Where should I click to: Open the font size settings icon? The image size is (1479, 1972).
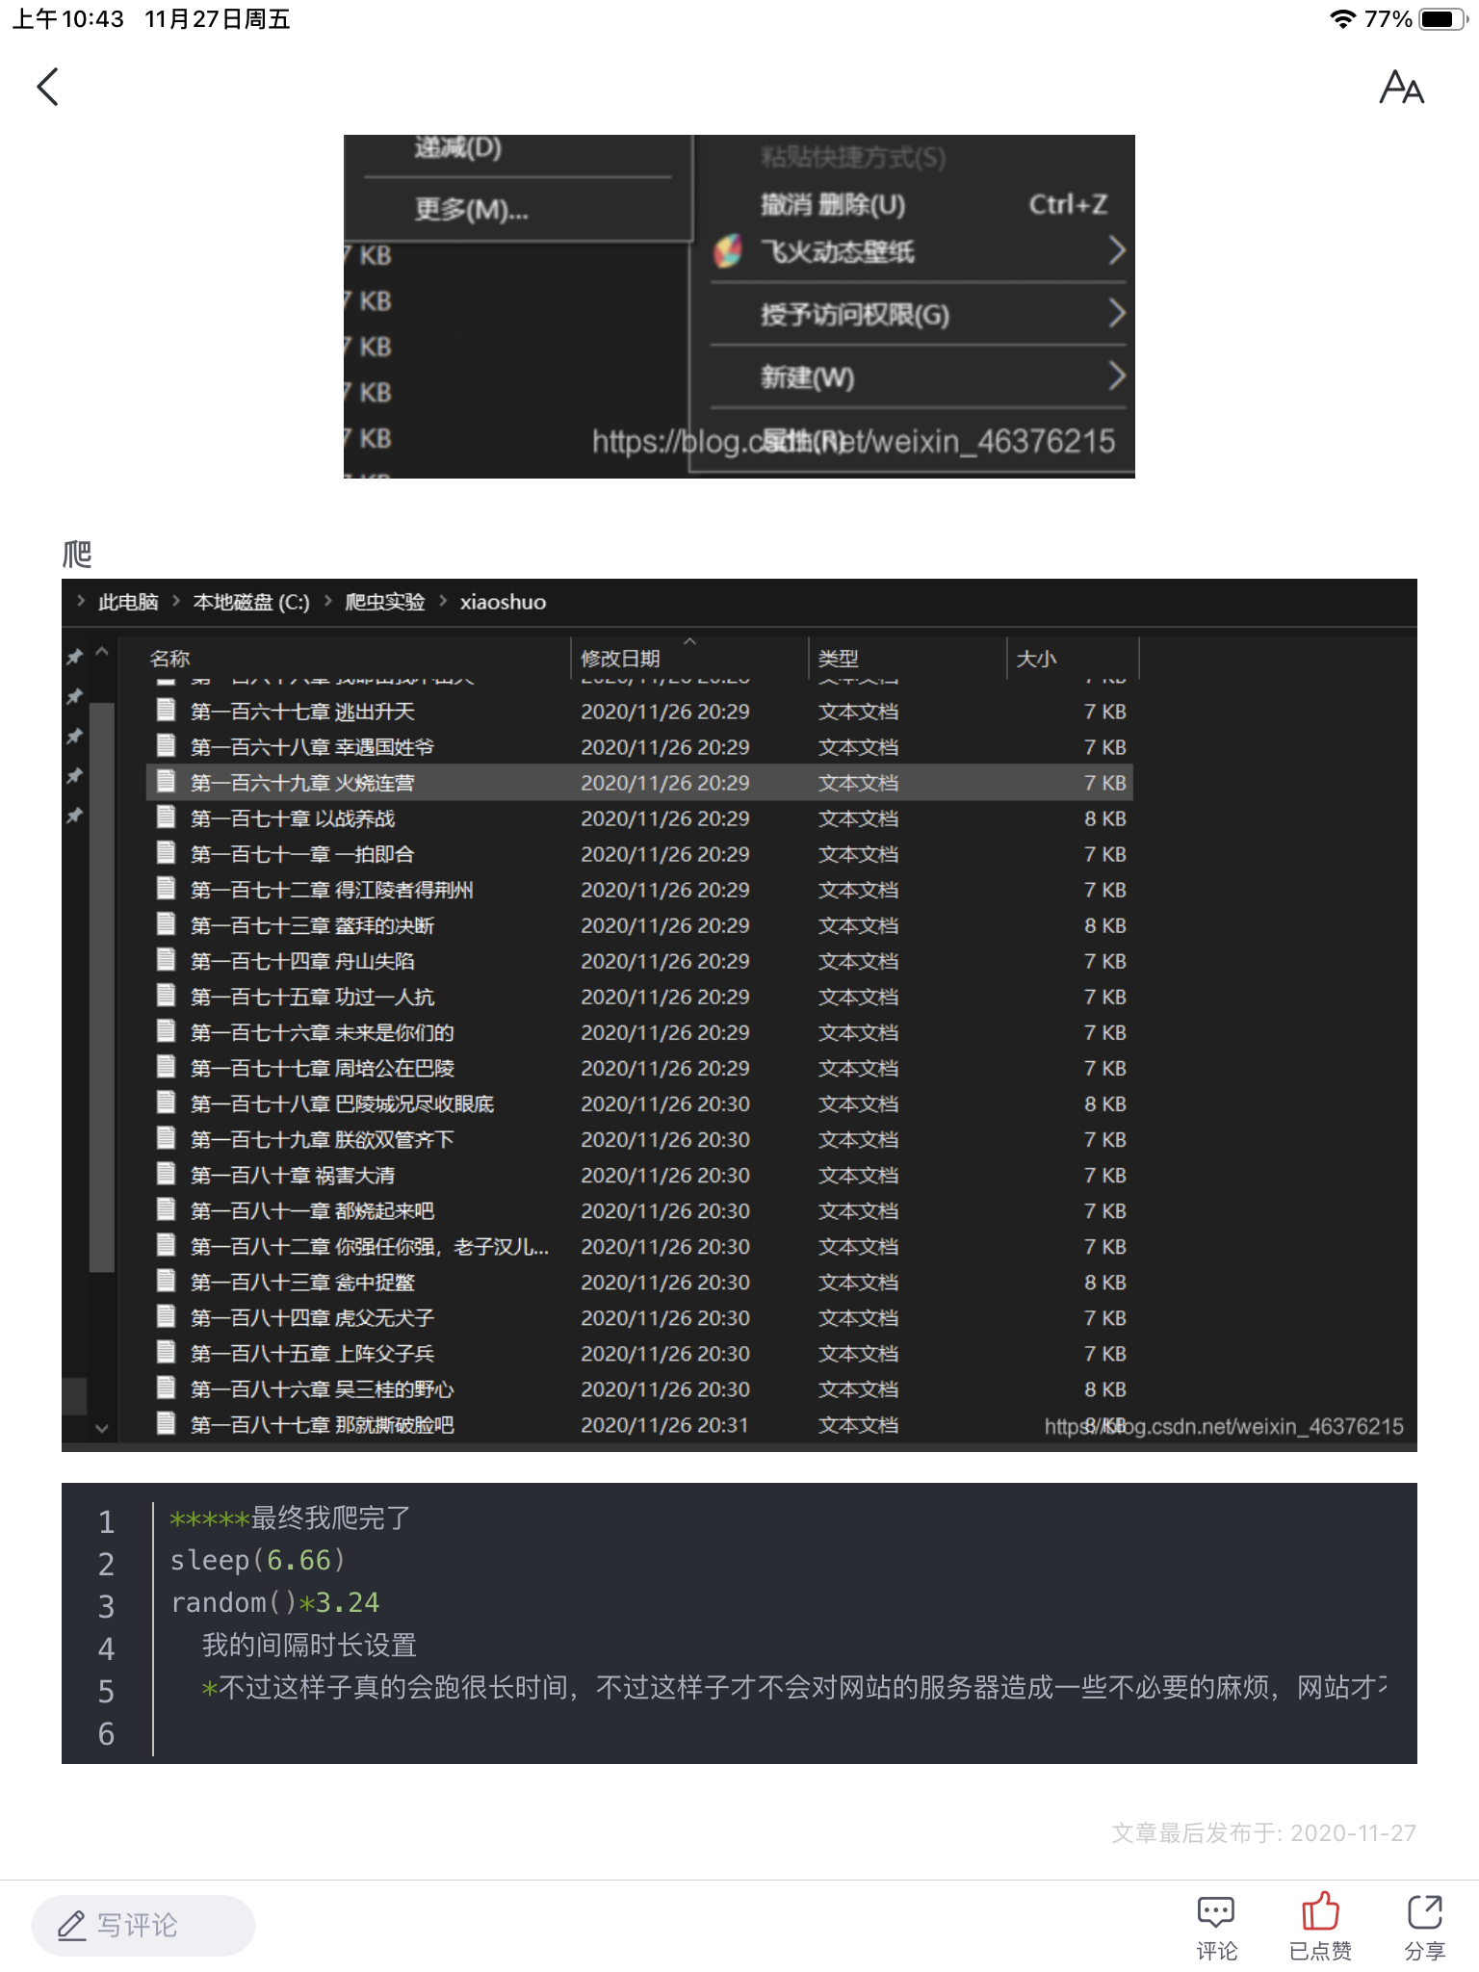tap(1401, 87)
